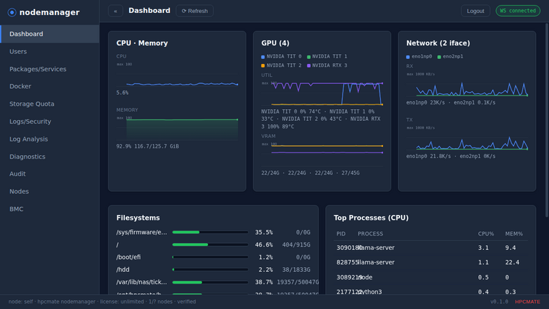Click the Top Processes (CPU) title

click(x=371, y=218)
